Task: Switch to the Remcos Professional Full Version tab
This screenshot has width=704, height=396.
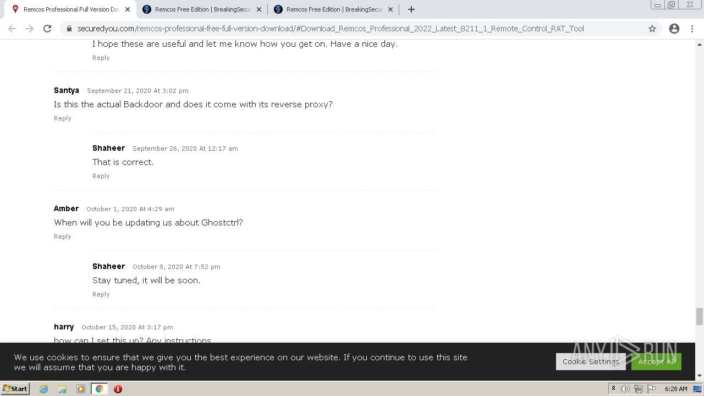Action: coord(70,9)
